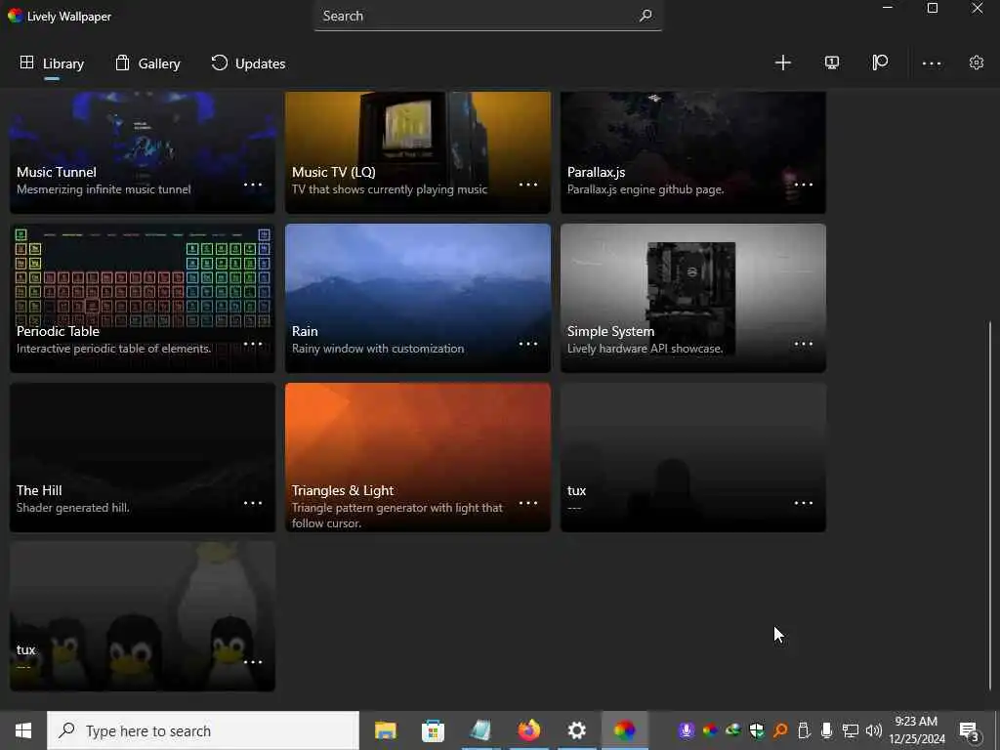Image resolution: width=1000 pixels, height=750 pixels.
Task: Switch to the Updates tab
Action: [248, 63]
